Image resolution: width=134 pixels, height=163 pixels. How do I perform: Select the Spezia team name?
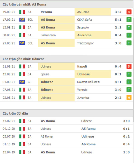point(45,74)
